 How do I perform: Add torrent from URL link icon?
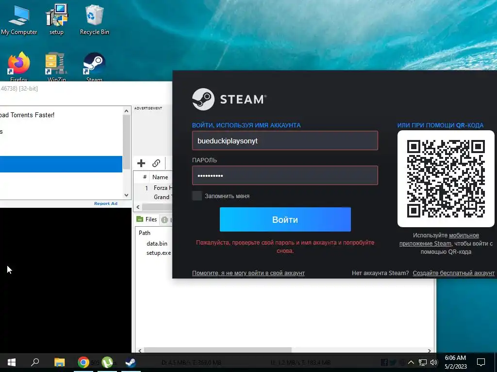point(156,163)
